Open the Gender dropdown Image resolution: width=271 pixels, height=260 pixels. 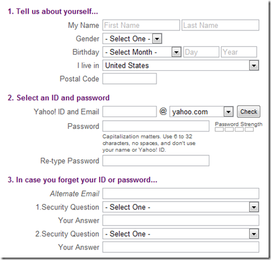point(132,39)
